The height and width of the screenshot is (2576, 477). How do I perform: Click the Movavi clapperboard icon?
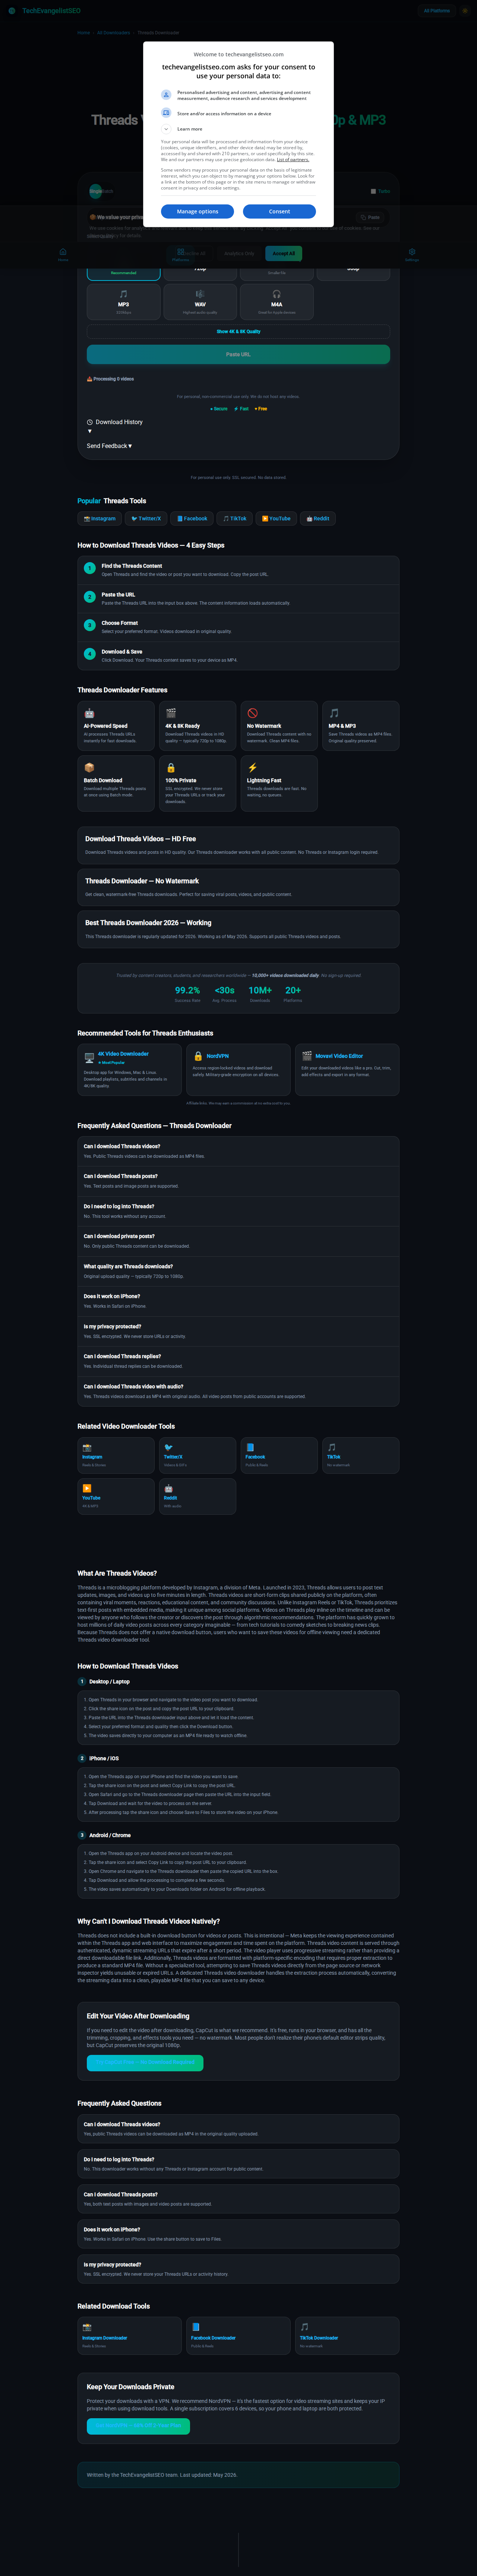click(x=307, y=1056)
